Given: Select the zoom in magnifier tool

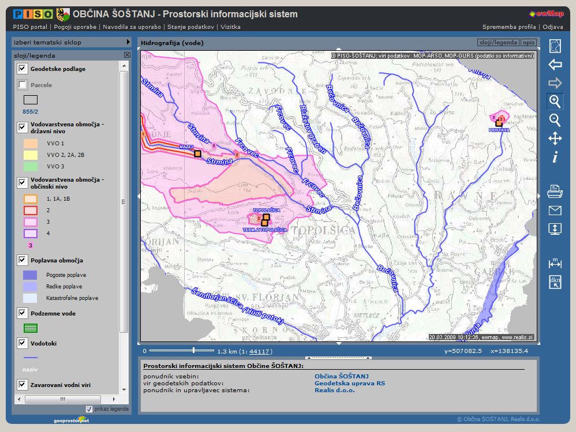Looking at the screenshot, I should (x=555, y=102).
